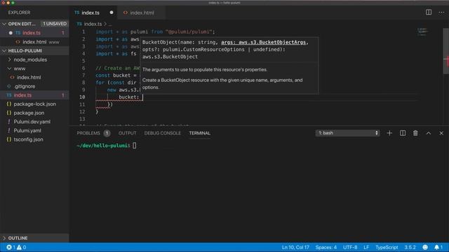
Task: Place cursor on 'bucket:' line 10
Action: point(128,97)
